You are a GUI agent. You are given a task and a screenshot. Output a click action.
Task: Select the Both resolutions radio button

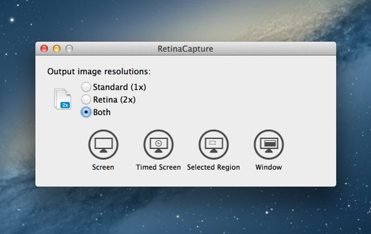click(86, 112)
